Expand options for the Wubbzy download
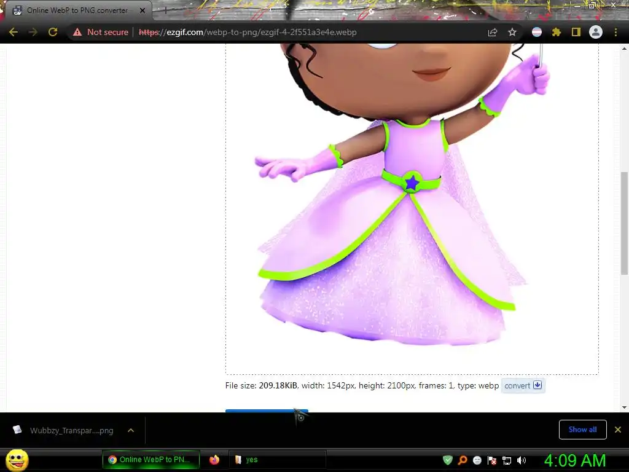629x472 pixels. coord(131,430)
